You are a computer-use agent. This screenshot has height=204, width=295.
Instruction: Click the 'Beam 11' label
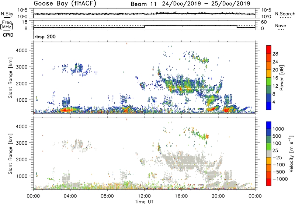[x=143, y=4]
